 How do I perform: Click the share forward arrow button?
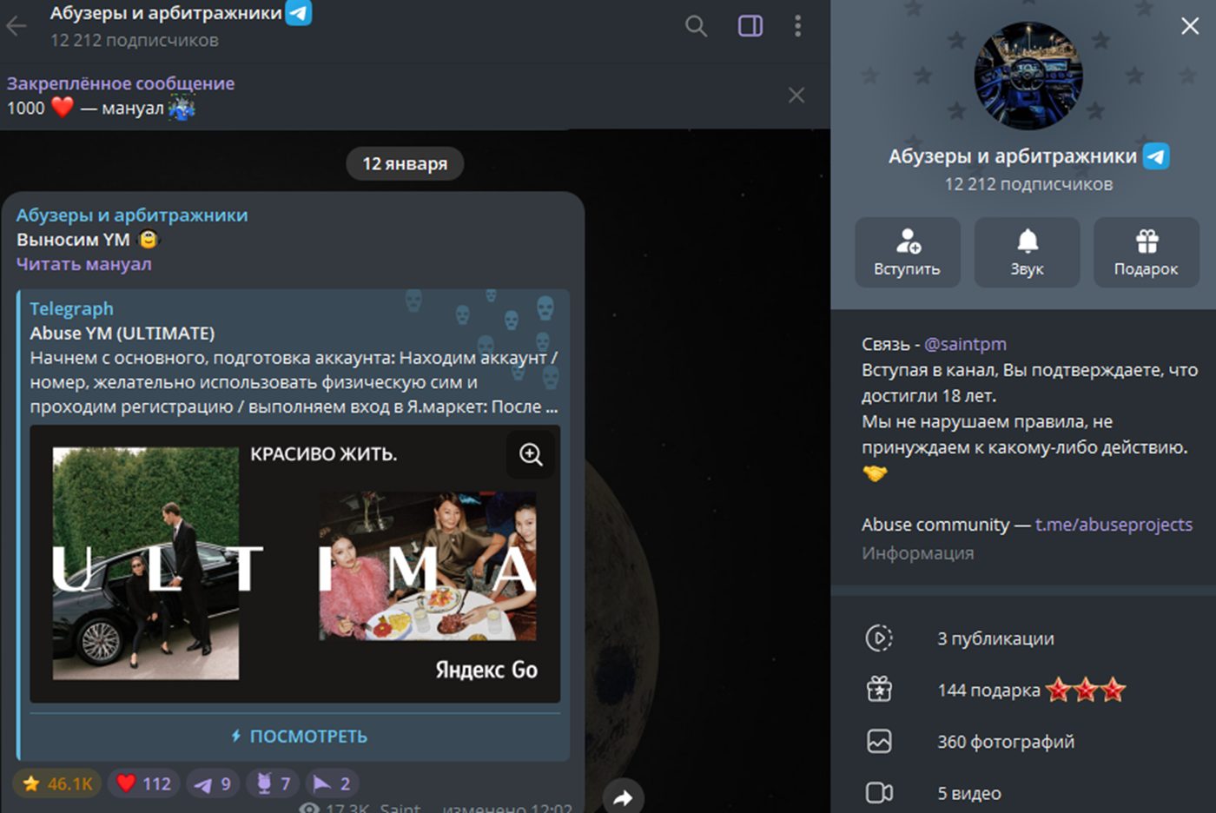pyautogui.click(x=623, y=797)
